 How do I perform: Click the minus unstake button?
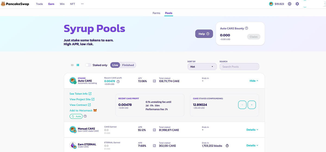[x=242, y=105]
